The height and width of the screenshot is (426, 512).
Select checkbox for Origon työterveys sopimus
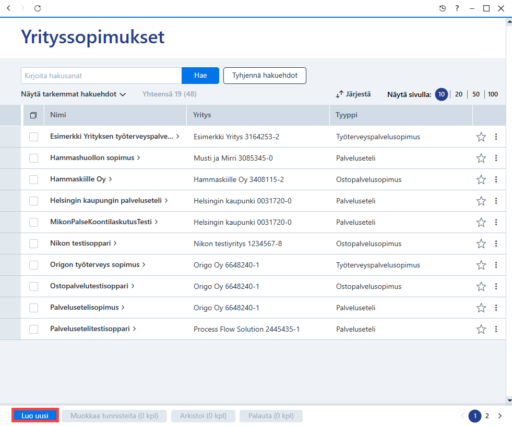pos(33,265)
